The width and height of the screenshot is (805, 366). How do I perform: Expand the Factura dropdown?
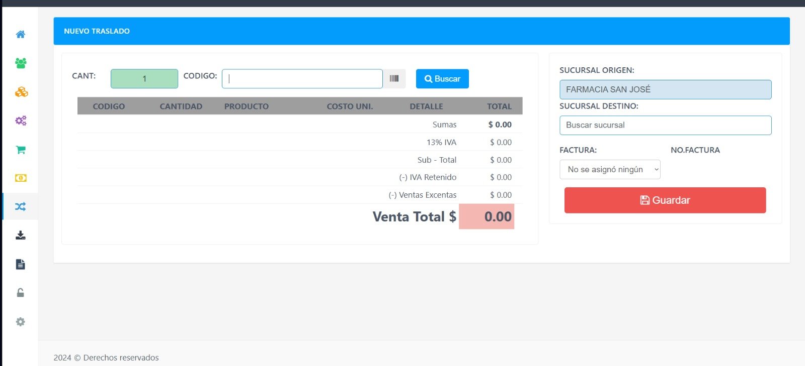point(610,170)
